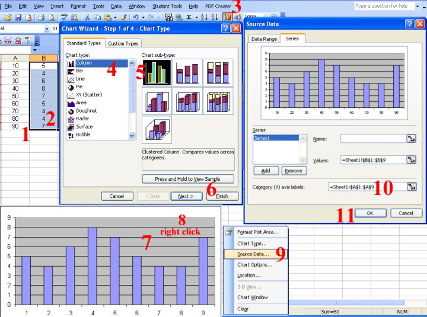Click Finish in the Chart Wizard

pos(222,196)
